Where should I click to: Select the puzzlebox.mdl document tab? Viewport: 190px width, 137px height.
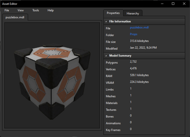[x=15, y=17]
